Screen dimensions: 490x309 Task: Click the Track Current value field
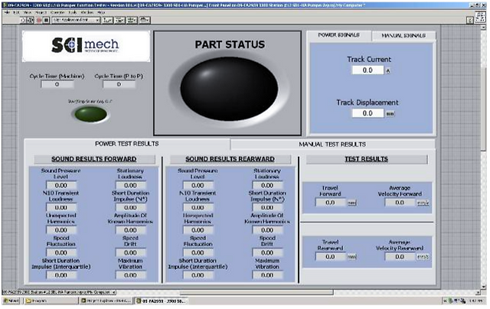pyautogui.click(x=367, y=70)
